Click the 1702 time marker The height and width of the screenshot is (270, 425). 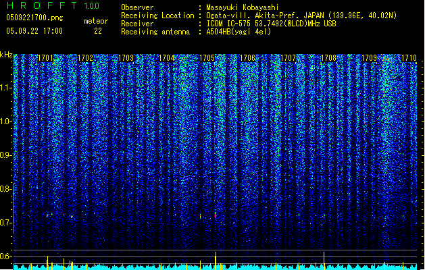pos(86,58)
